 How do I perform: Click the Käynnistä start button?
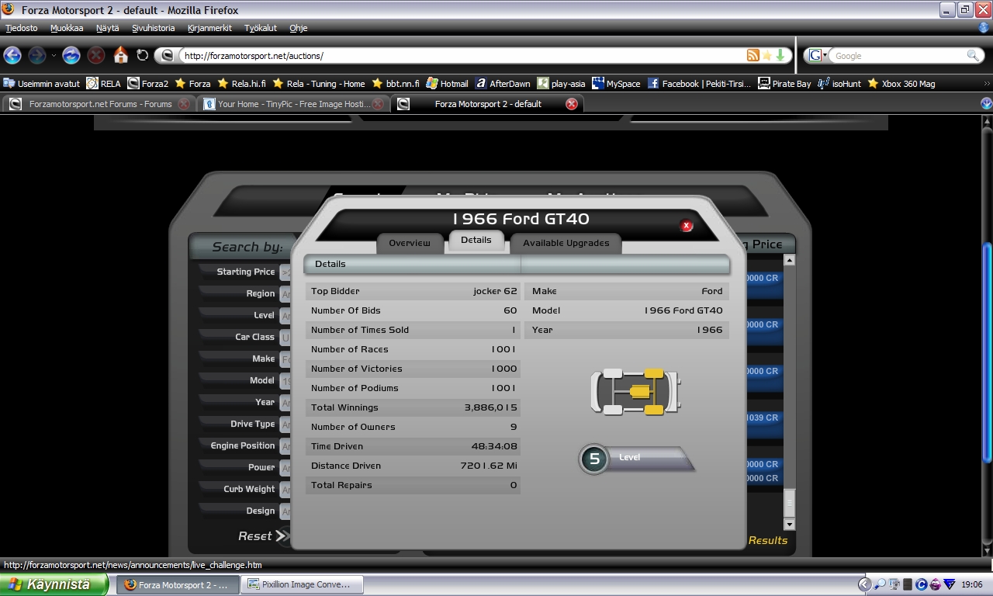[53, 584]
